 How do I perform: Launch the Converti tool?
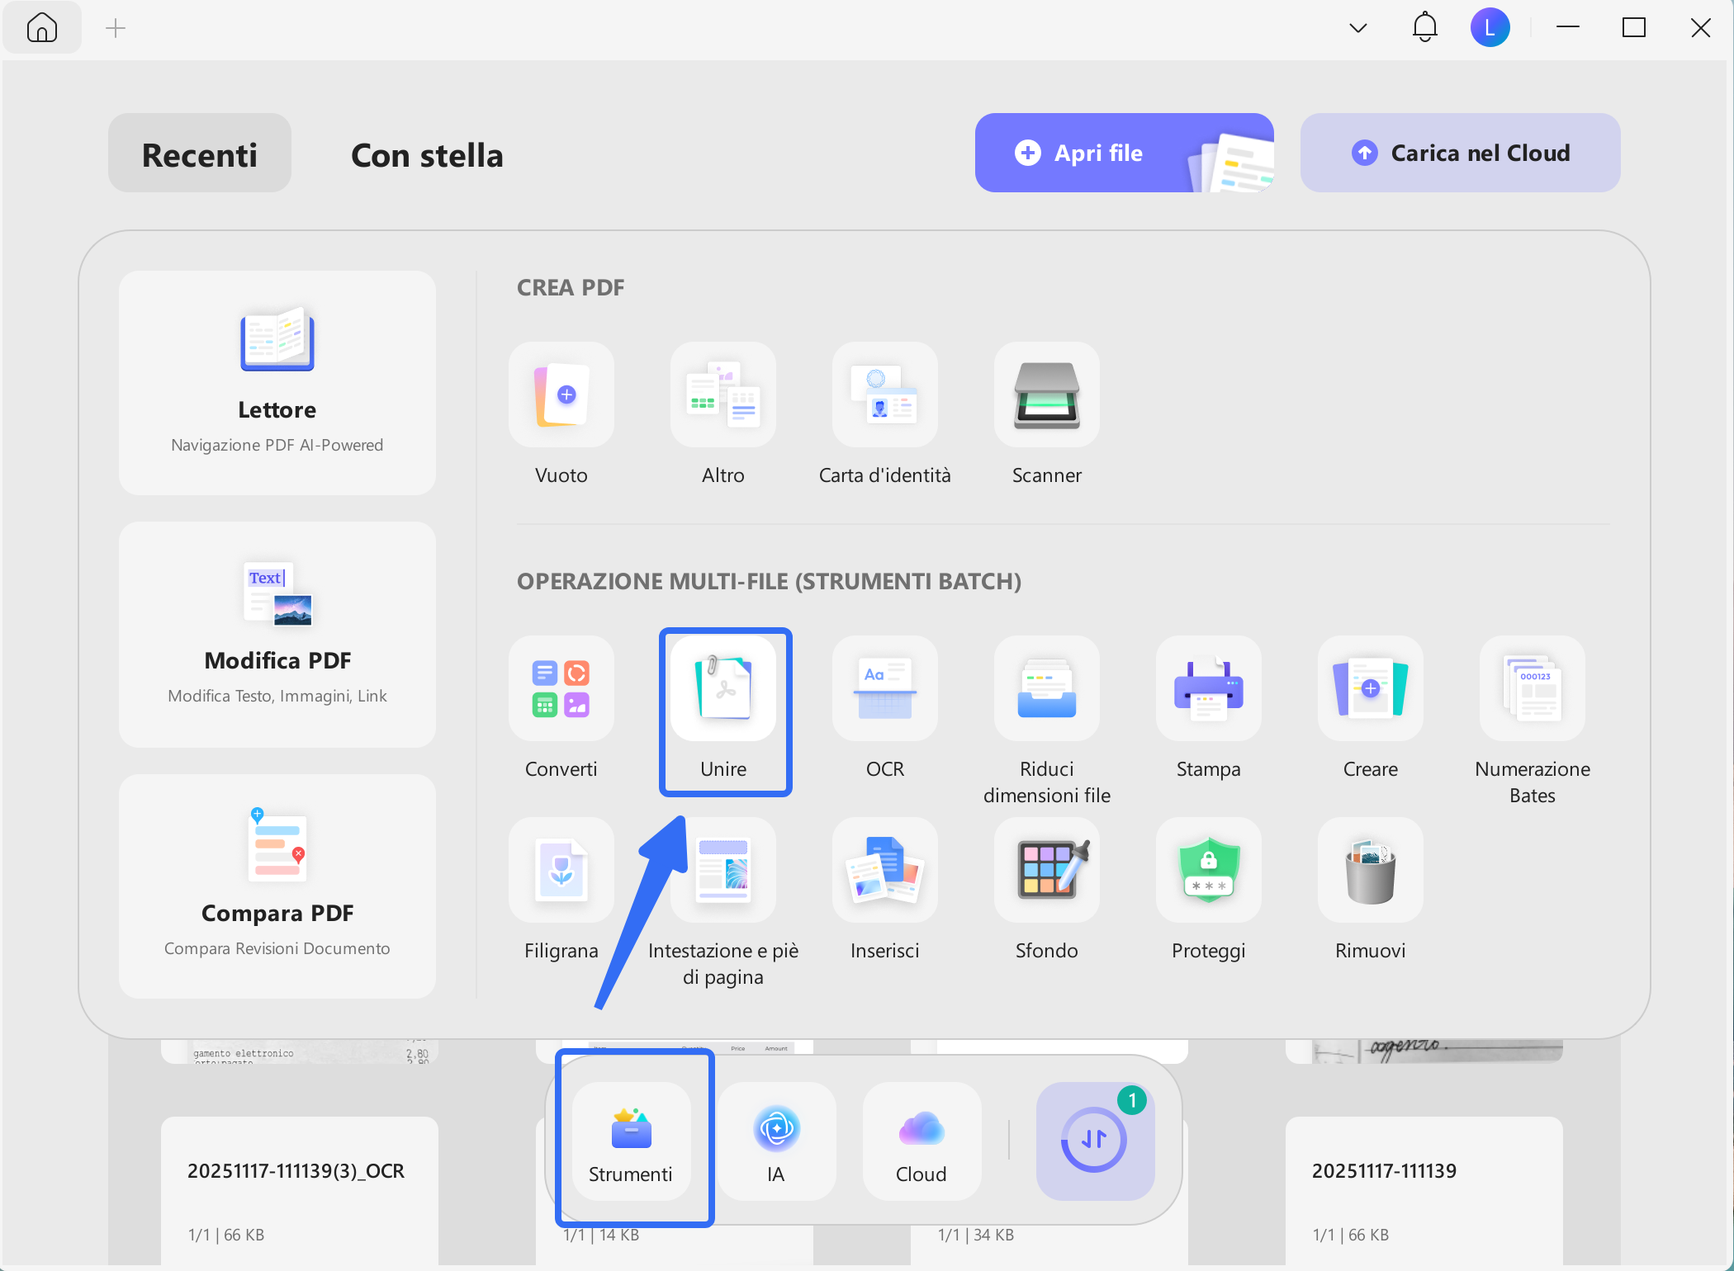[x=561, y=689]
